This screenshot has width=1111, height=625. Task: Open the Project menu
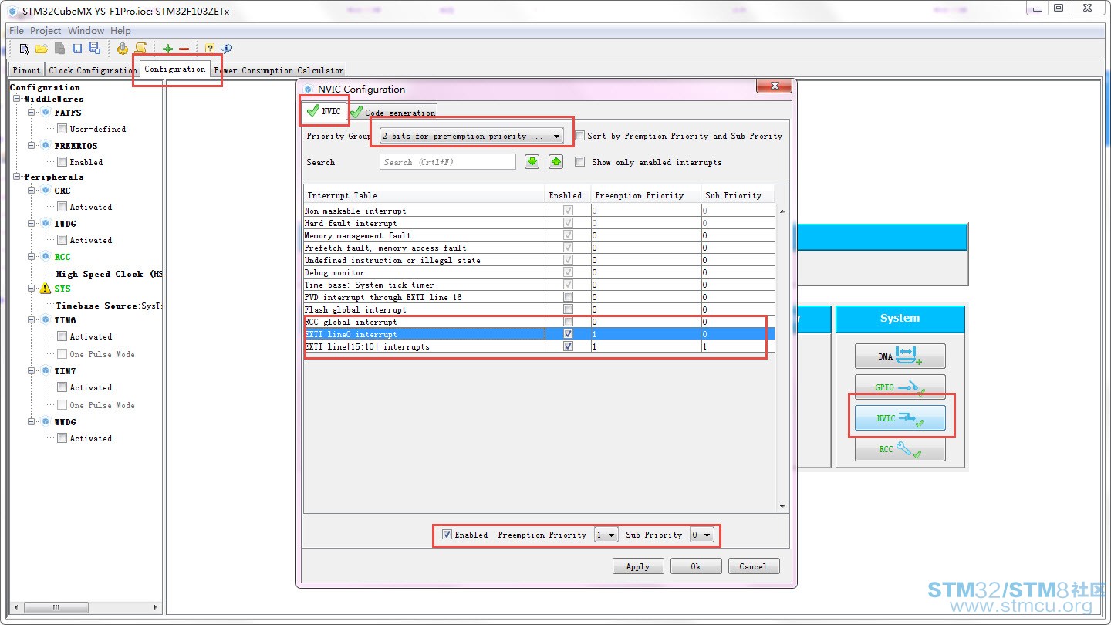pyautogui.click(x=46, y=31)
